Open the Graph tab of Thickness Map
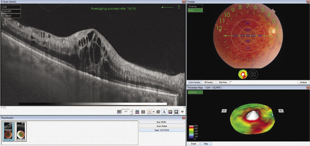Viewport: 310px width, 146px height. point(193,144)
